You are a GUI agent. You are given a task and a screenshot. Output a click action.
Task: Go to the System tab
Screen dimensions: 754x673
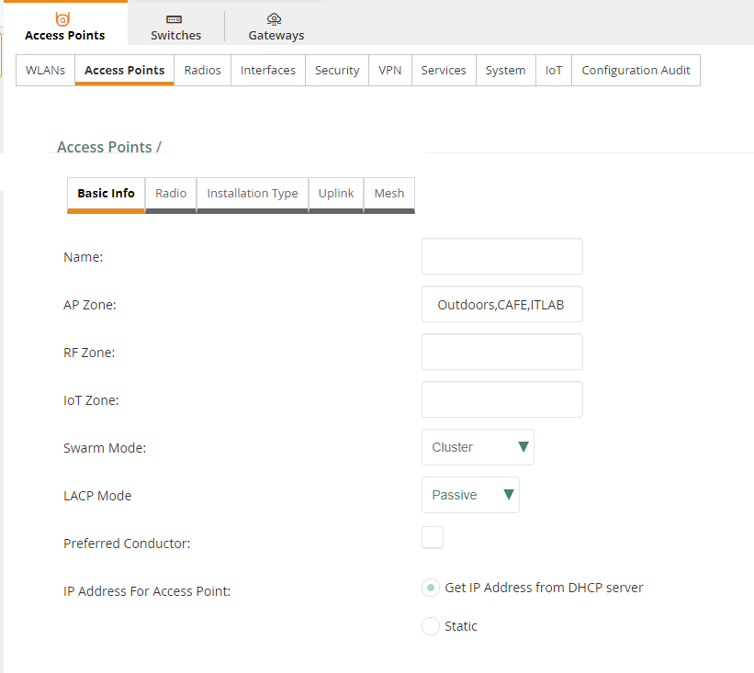(505, 70)
